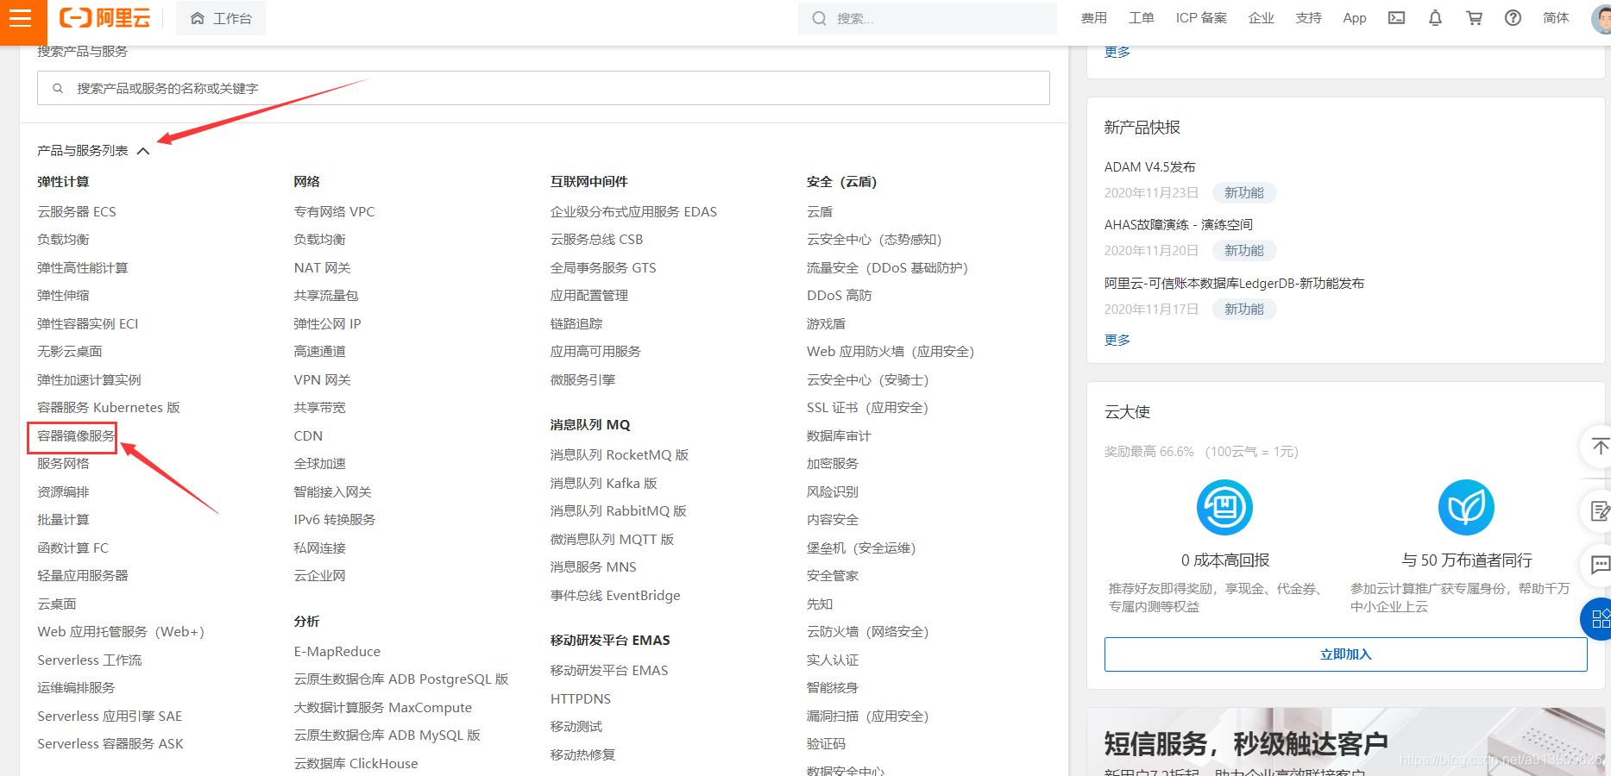1611x776 pixels.
Task: Open 云数据库 ClickHouse
Action: point(356,763)
